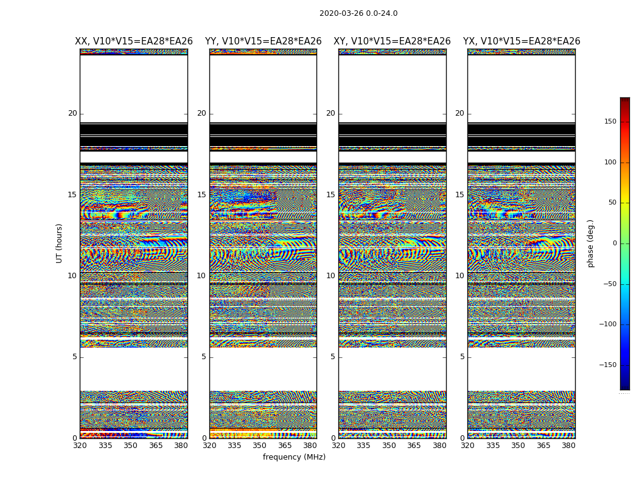
Task: Click the 10 hour tick of XY panel
Action: coord(330,276)
